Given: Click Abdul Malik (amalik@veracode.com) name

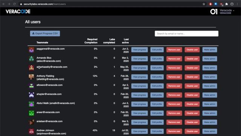Looking at the screenshot, I should [56, 103].
